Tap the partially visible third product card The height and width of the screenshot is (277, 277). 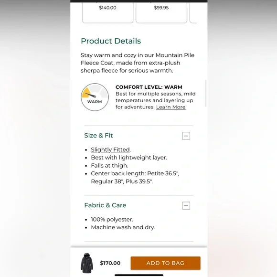pyautogui.click(x=193, y=11)
